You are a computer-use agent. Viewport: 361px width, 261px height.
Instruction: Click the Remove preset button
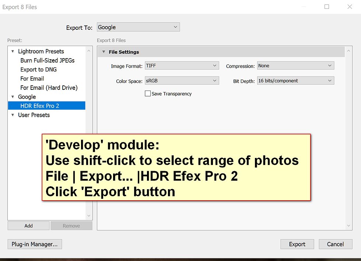[71, 226]
